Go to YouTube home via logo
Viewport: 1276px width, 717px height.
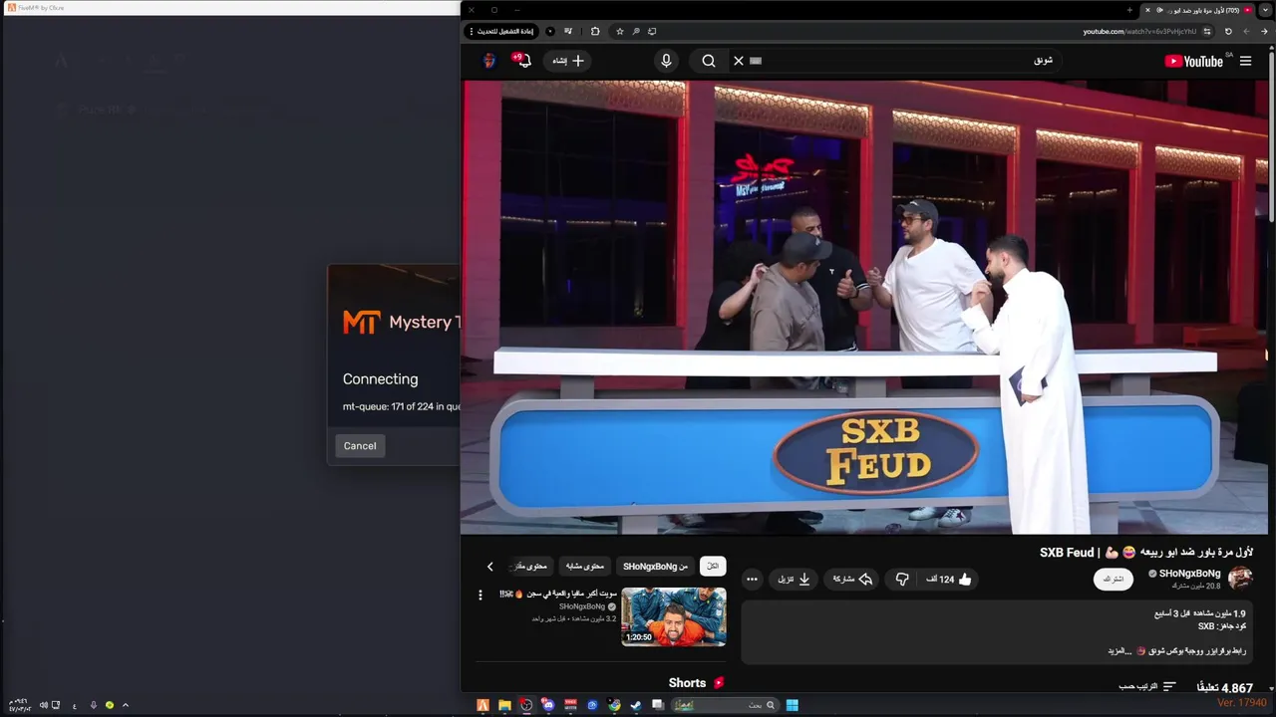[1194, 61]
